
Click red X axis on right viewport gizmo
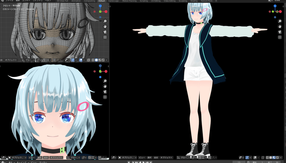point(280,12)
